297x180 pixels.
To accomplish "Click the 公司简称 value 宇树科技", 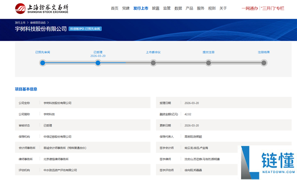I will point(49,114).
